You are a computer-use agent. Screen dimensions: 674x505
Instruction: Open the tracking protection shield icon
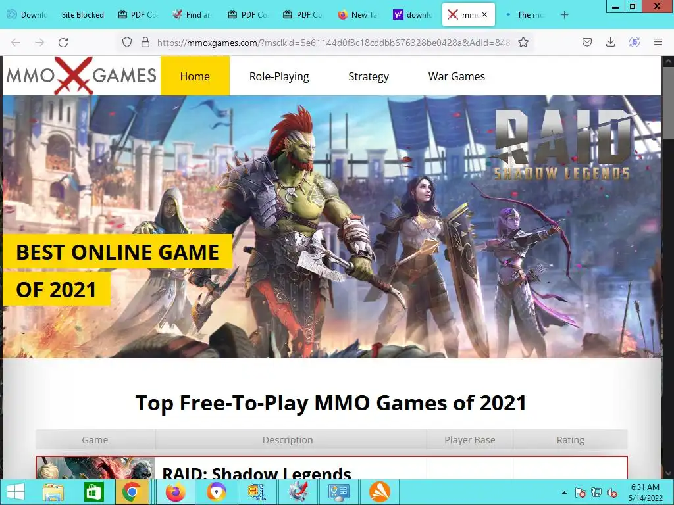pos(127,42)
